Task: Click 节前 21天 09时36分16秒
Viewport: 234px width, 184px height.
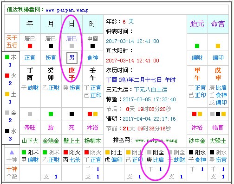Action: click(x=138, y=129)
